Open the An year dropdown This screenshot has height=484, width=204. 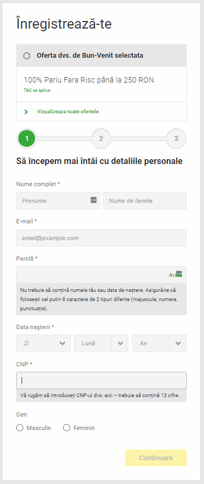[x=160, y=343]
